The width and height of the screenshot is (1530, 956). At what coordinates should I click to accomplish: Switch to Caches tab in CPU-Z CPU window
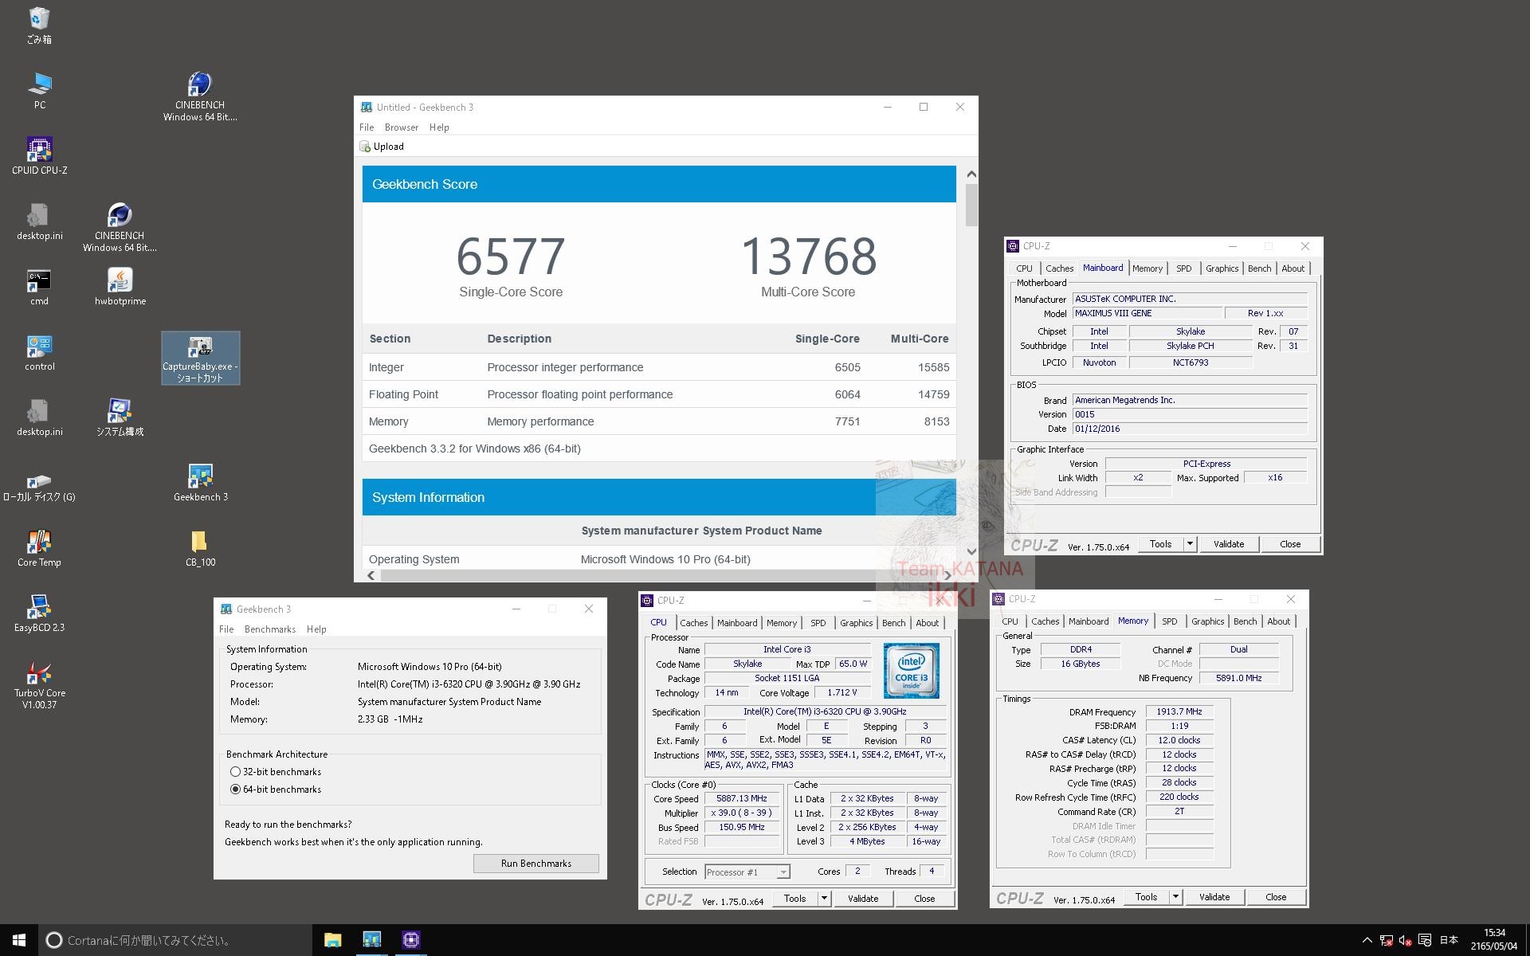tap(693, 623)
